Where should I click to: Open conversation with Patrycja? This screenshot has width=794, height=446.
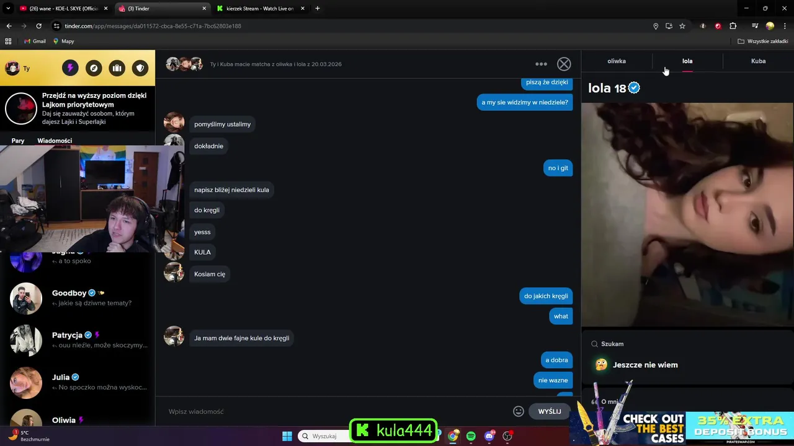tap(78, 340)
